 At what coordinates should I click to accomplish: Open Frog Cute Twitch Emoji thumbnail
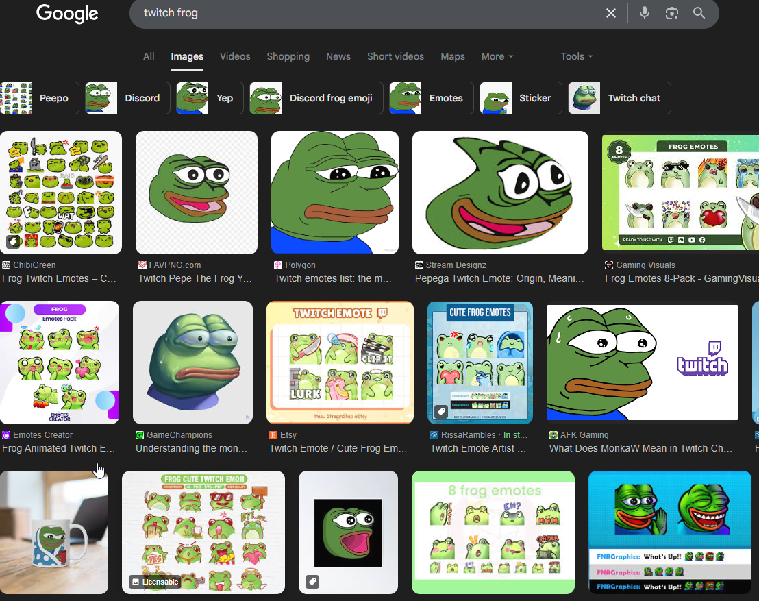pyautogui.click(x=203, y=532)
